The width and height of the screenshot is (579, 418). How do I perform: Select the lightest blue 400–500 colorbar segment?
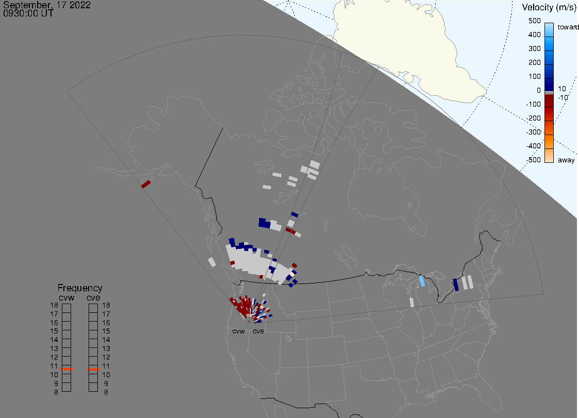[549, 30]
